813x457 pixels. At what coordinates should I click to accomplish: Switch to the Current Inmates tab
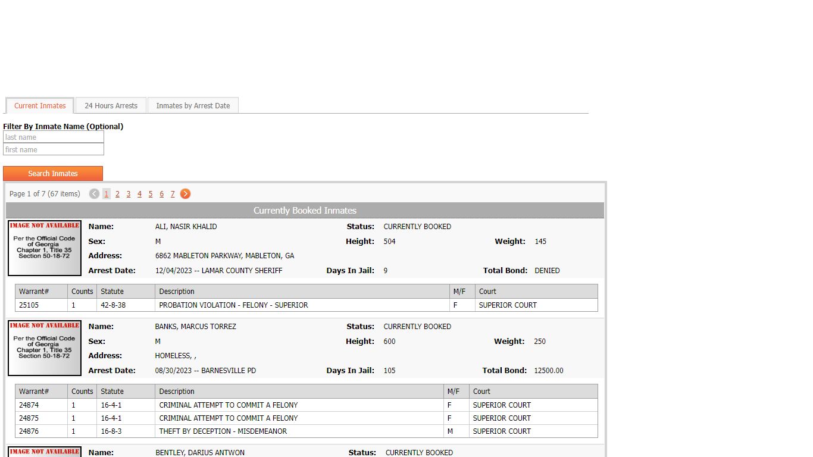(x=40, y=106)
